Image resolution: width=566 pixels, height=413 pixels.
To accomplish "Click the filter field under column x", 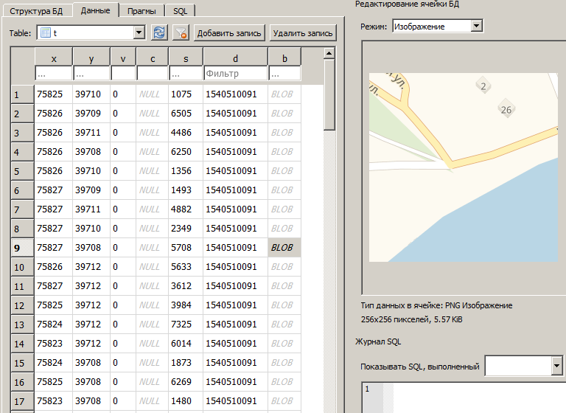I will tap(53, 74).
